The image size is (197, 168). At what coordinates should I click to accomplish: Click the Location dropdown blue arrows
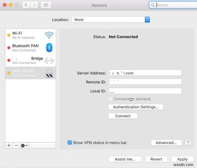click(x=147, y=20)
